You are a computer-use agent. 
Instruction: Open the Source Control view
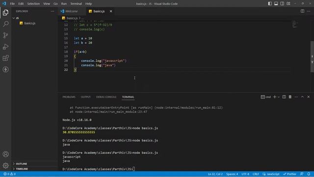(x=5, y=35)
